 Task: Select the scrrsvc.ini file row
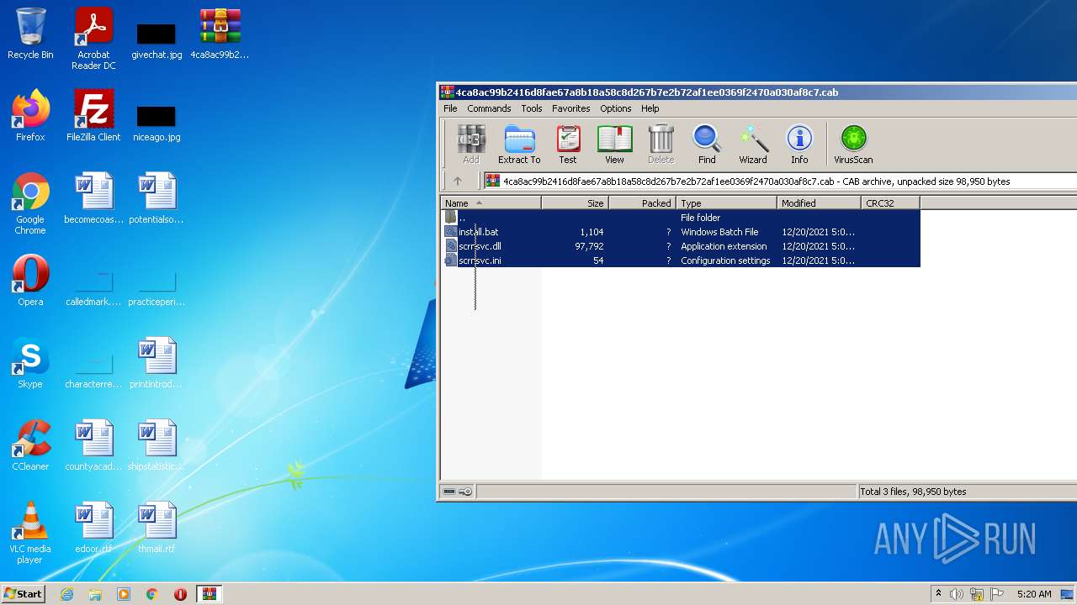click(681, 260)
